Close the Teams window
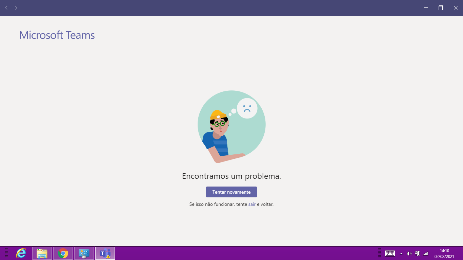This screenshot has height=260, width=463. point(456,8)
